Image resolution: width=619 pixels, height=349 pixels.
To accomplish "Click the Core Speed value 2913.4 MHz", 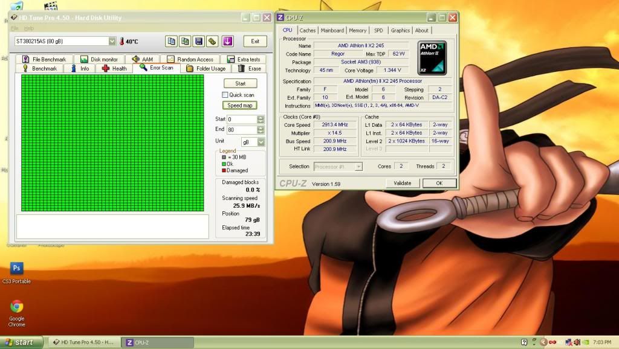I will [335, 124].
